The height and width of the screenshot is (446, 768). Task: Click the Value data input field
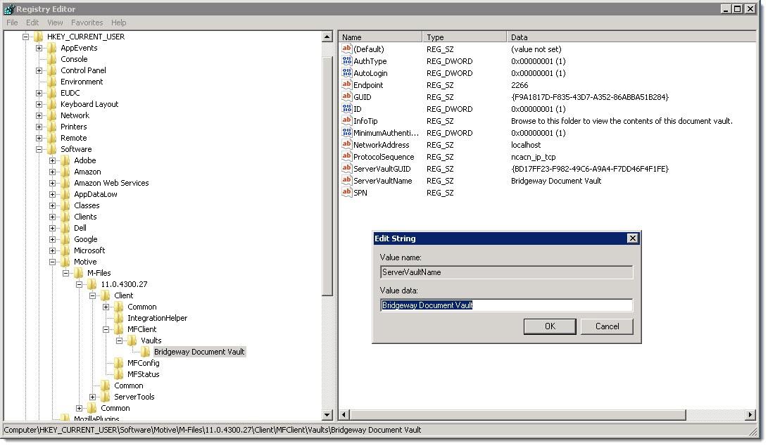(506, 305)
